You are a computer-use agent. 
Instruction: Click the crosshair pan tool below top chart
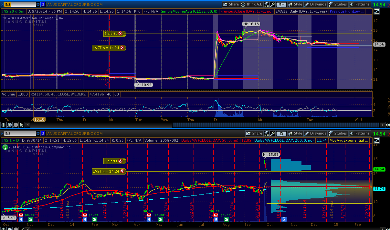click(4, 125)
